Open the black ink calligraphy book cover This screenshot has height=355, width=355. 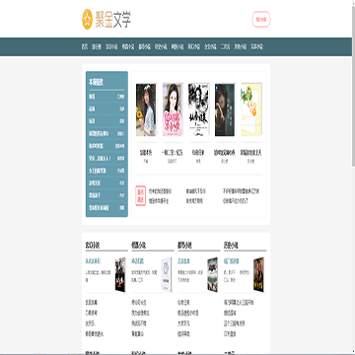click(x=199, y=109)
